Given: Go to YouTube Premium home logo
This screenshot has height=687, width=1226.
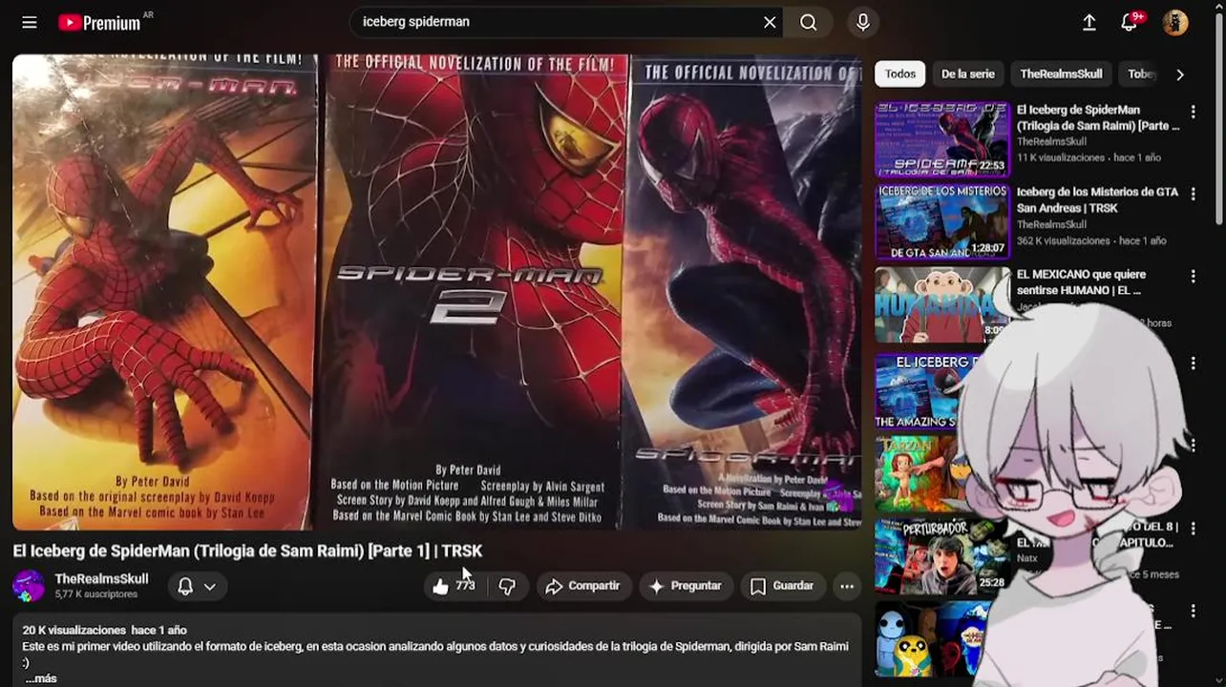Looking at the screenshot, I should (100, 23).
